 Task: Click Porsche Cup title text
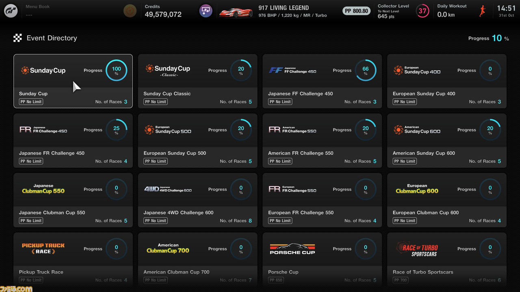283,272
